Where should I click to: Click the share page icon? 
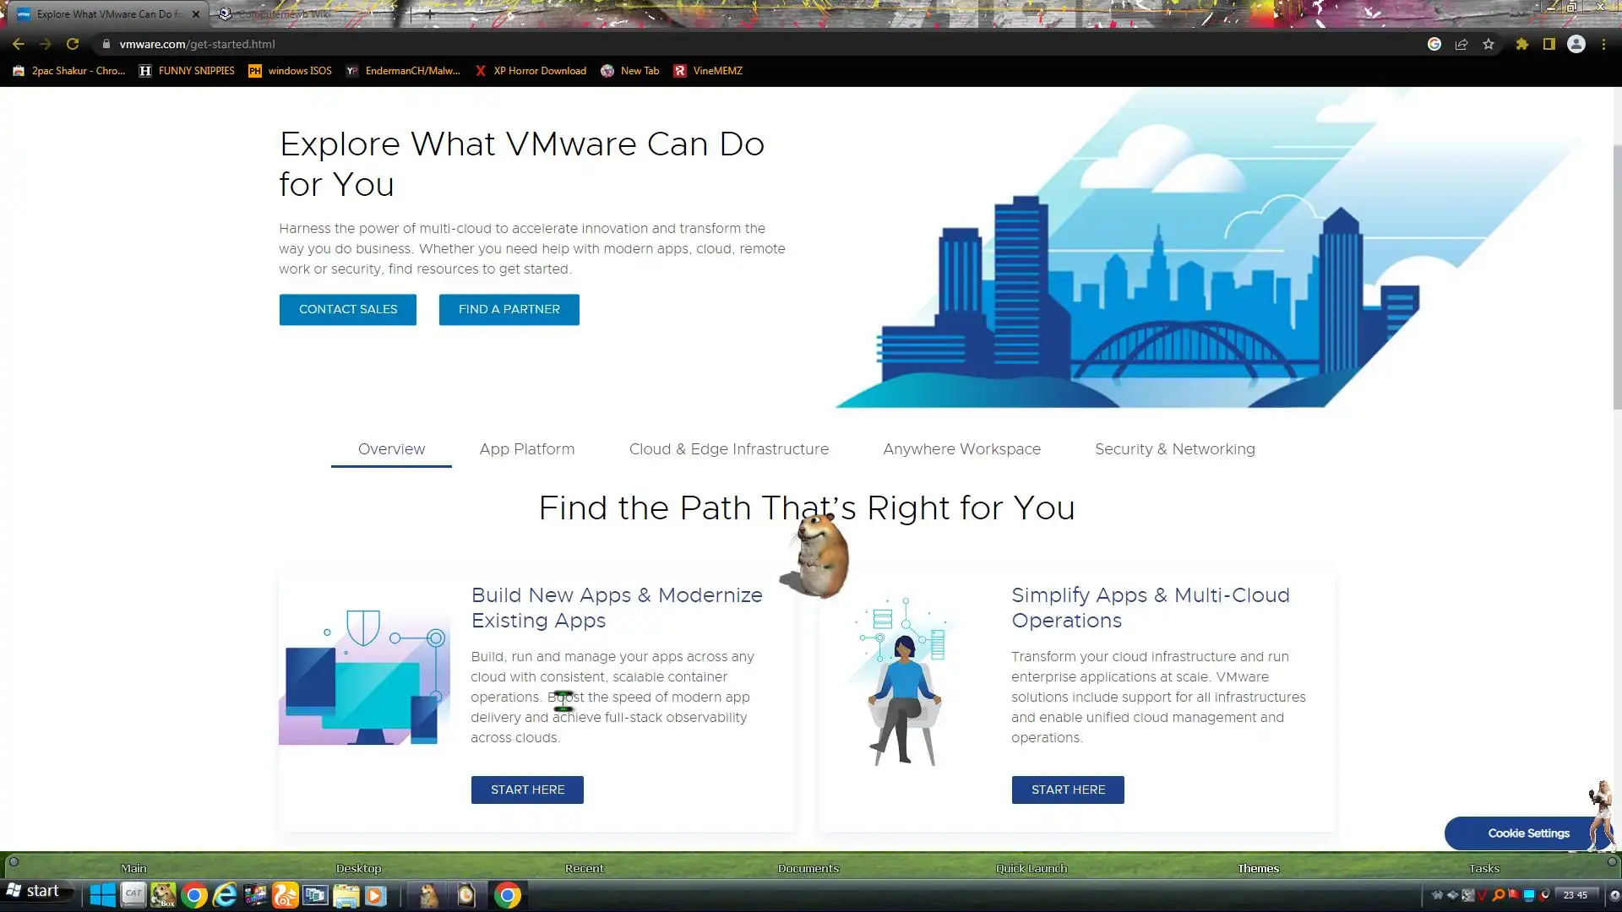coord(1461,44)
